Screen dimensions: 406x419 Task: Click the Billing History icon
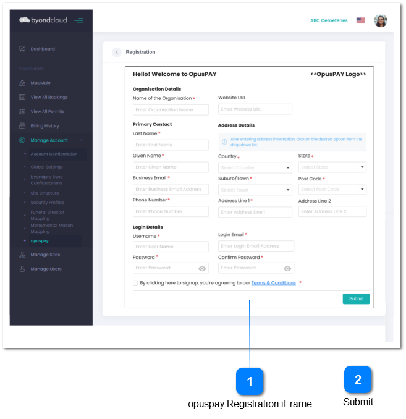point(22,126)
